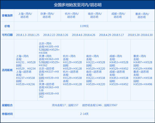Select text 胡志明去程1246；回程23567

[100, 105]
